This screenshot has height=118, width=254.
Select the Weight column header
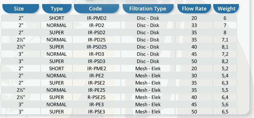click(226, 9)
